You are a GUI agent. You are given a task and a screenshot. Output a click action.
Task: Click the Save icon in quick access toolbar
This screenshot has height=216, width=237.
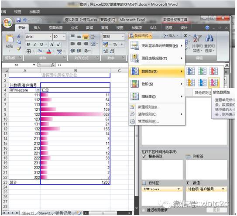[19, 20]
